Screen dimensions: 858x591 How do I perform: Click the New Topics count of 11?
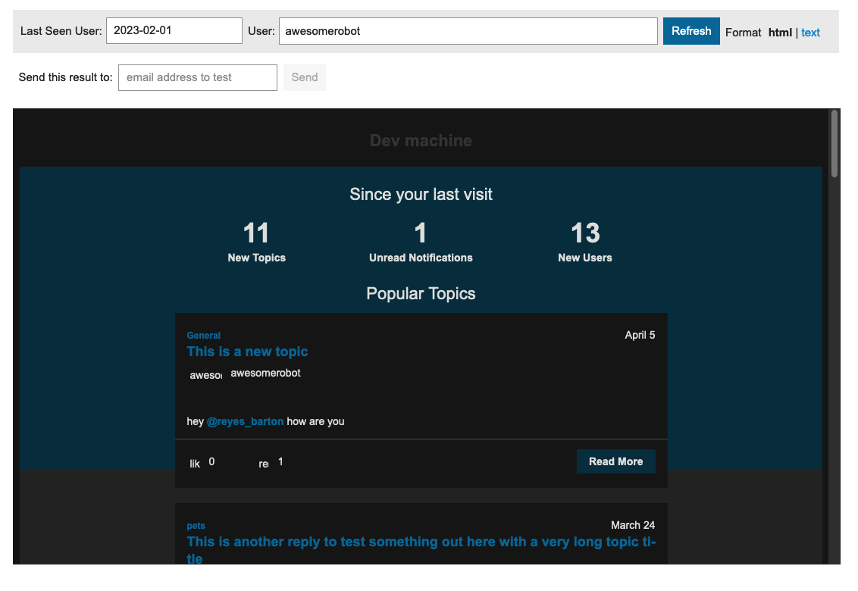click(256, 233)
